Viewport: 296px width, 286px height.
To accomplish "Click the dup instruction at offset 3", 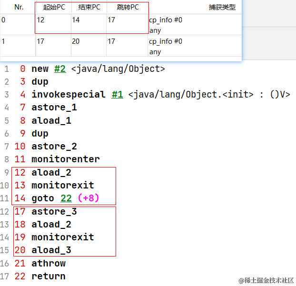I will click(40, 82).
